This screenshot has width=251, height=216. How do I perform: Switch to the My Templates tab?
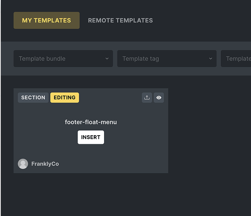[47, 20]
